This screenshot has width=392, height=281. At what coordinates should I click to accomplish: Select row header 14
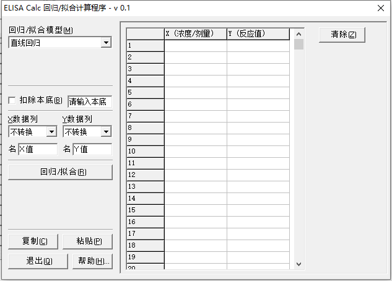coord(146,198)
